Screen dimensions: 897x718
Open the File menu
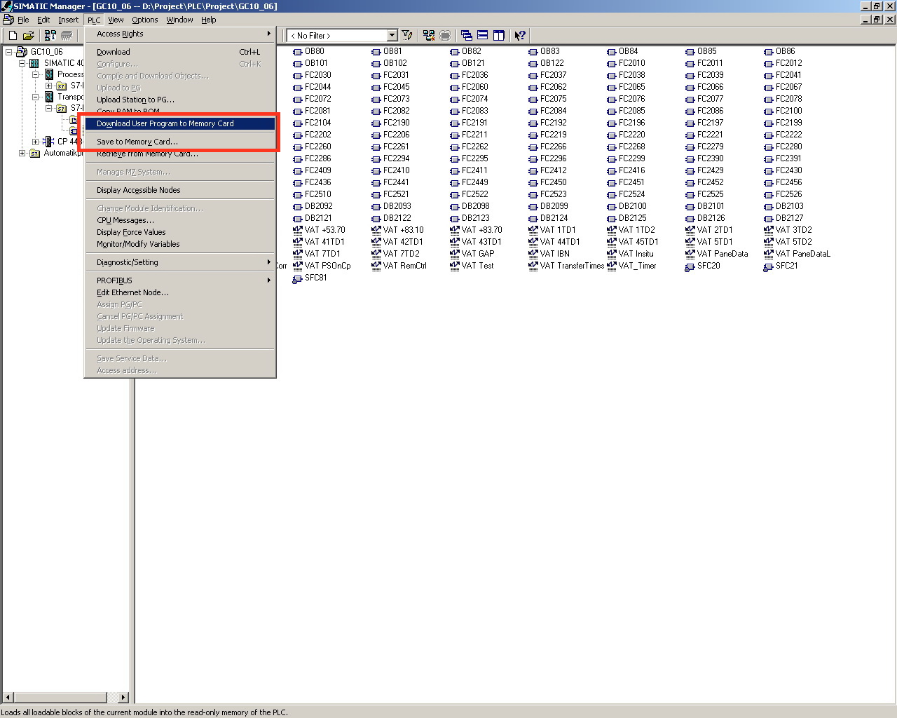[23, 20]
